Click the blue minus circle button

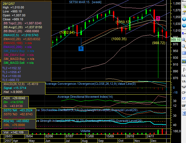(184, 25)
